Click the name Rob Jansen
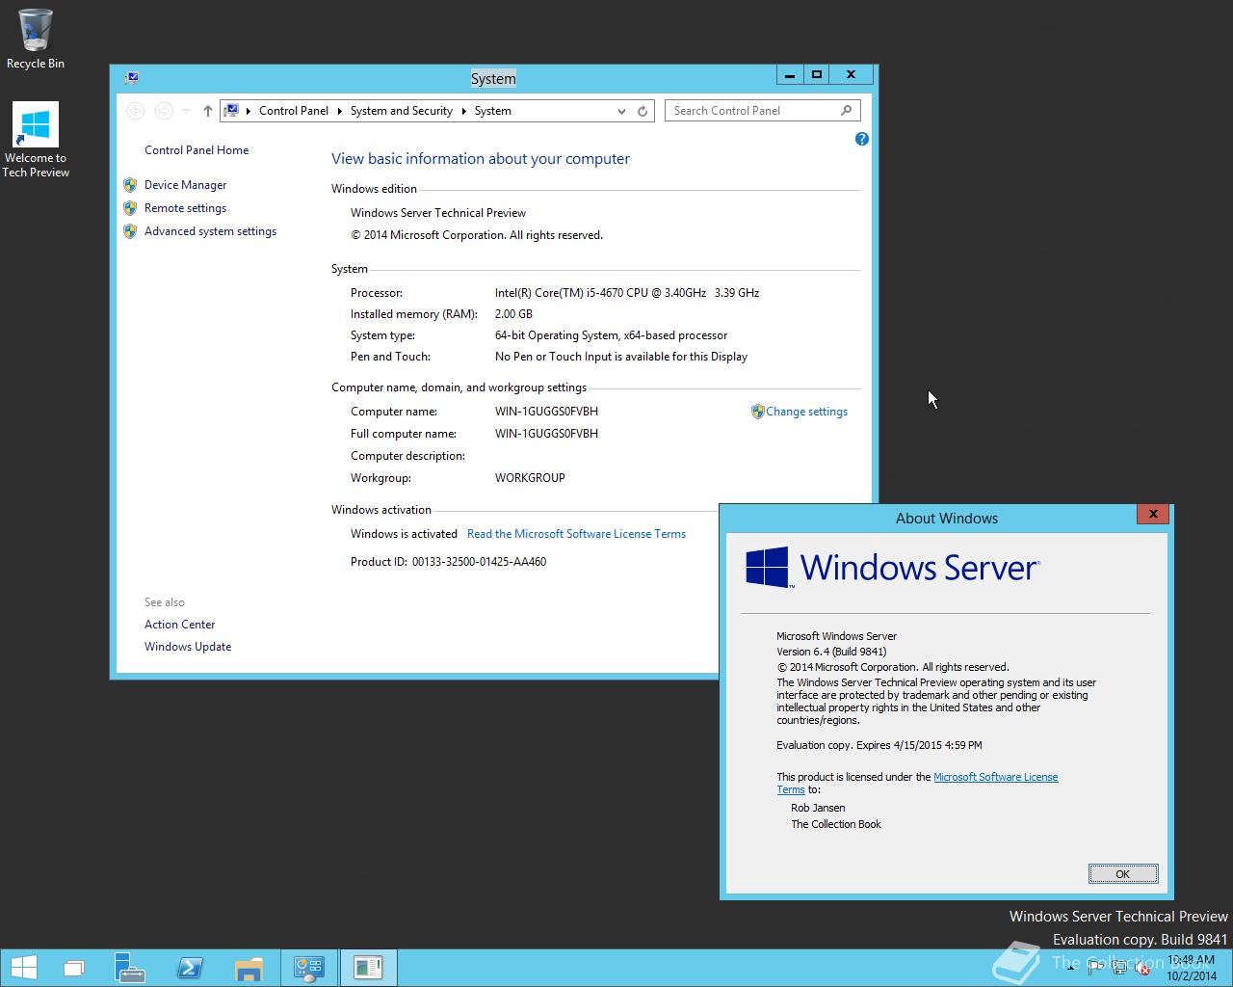 [x=818, y=809]
